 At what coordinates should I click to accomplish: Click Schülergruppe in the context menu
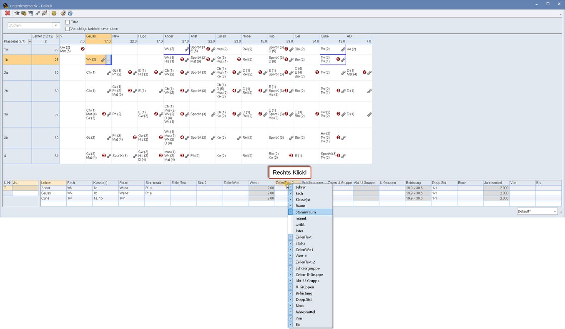(310, 269)
